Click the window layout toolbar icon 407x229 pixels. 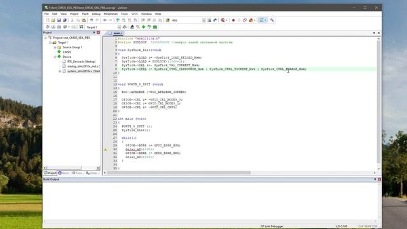[261, 20]
